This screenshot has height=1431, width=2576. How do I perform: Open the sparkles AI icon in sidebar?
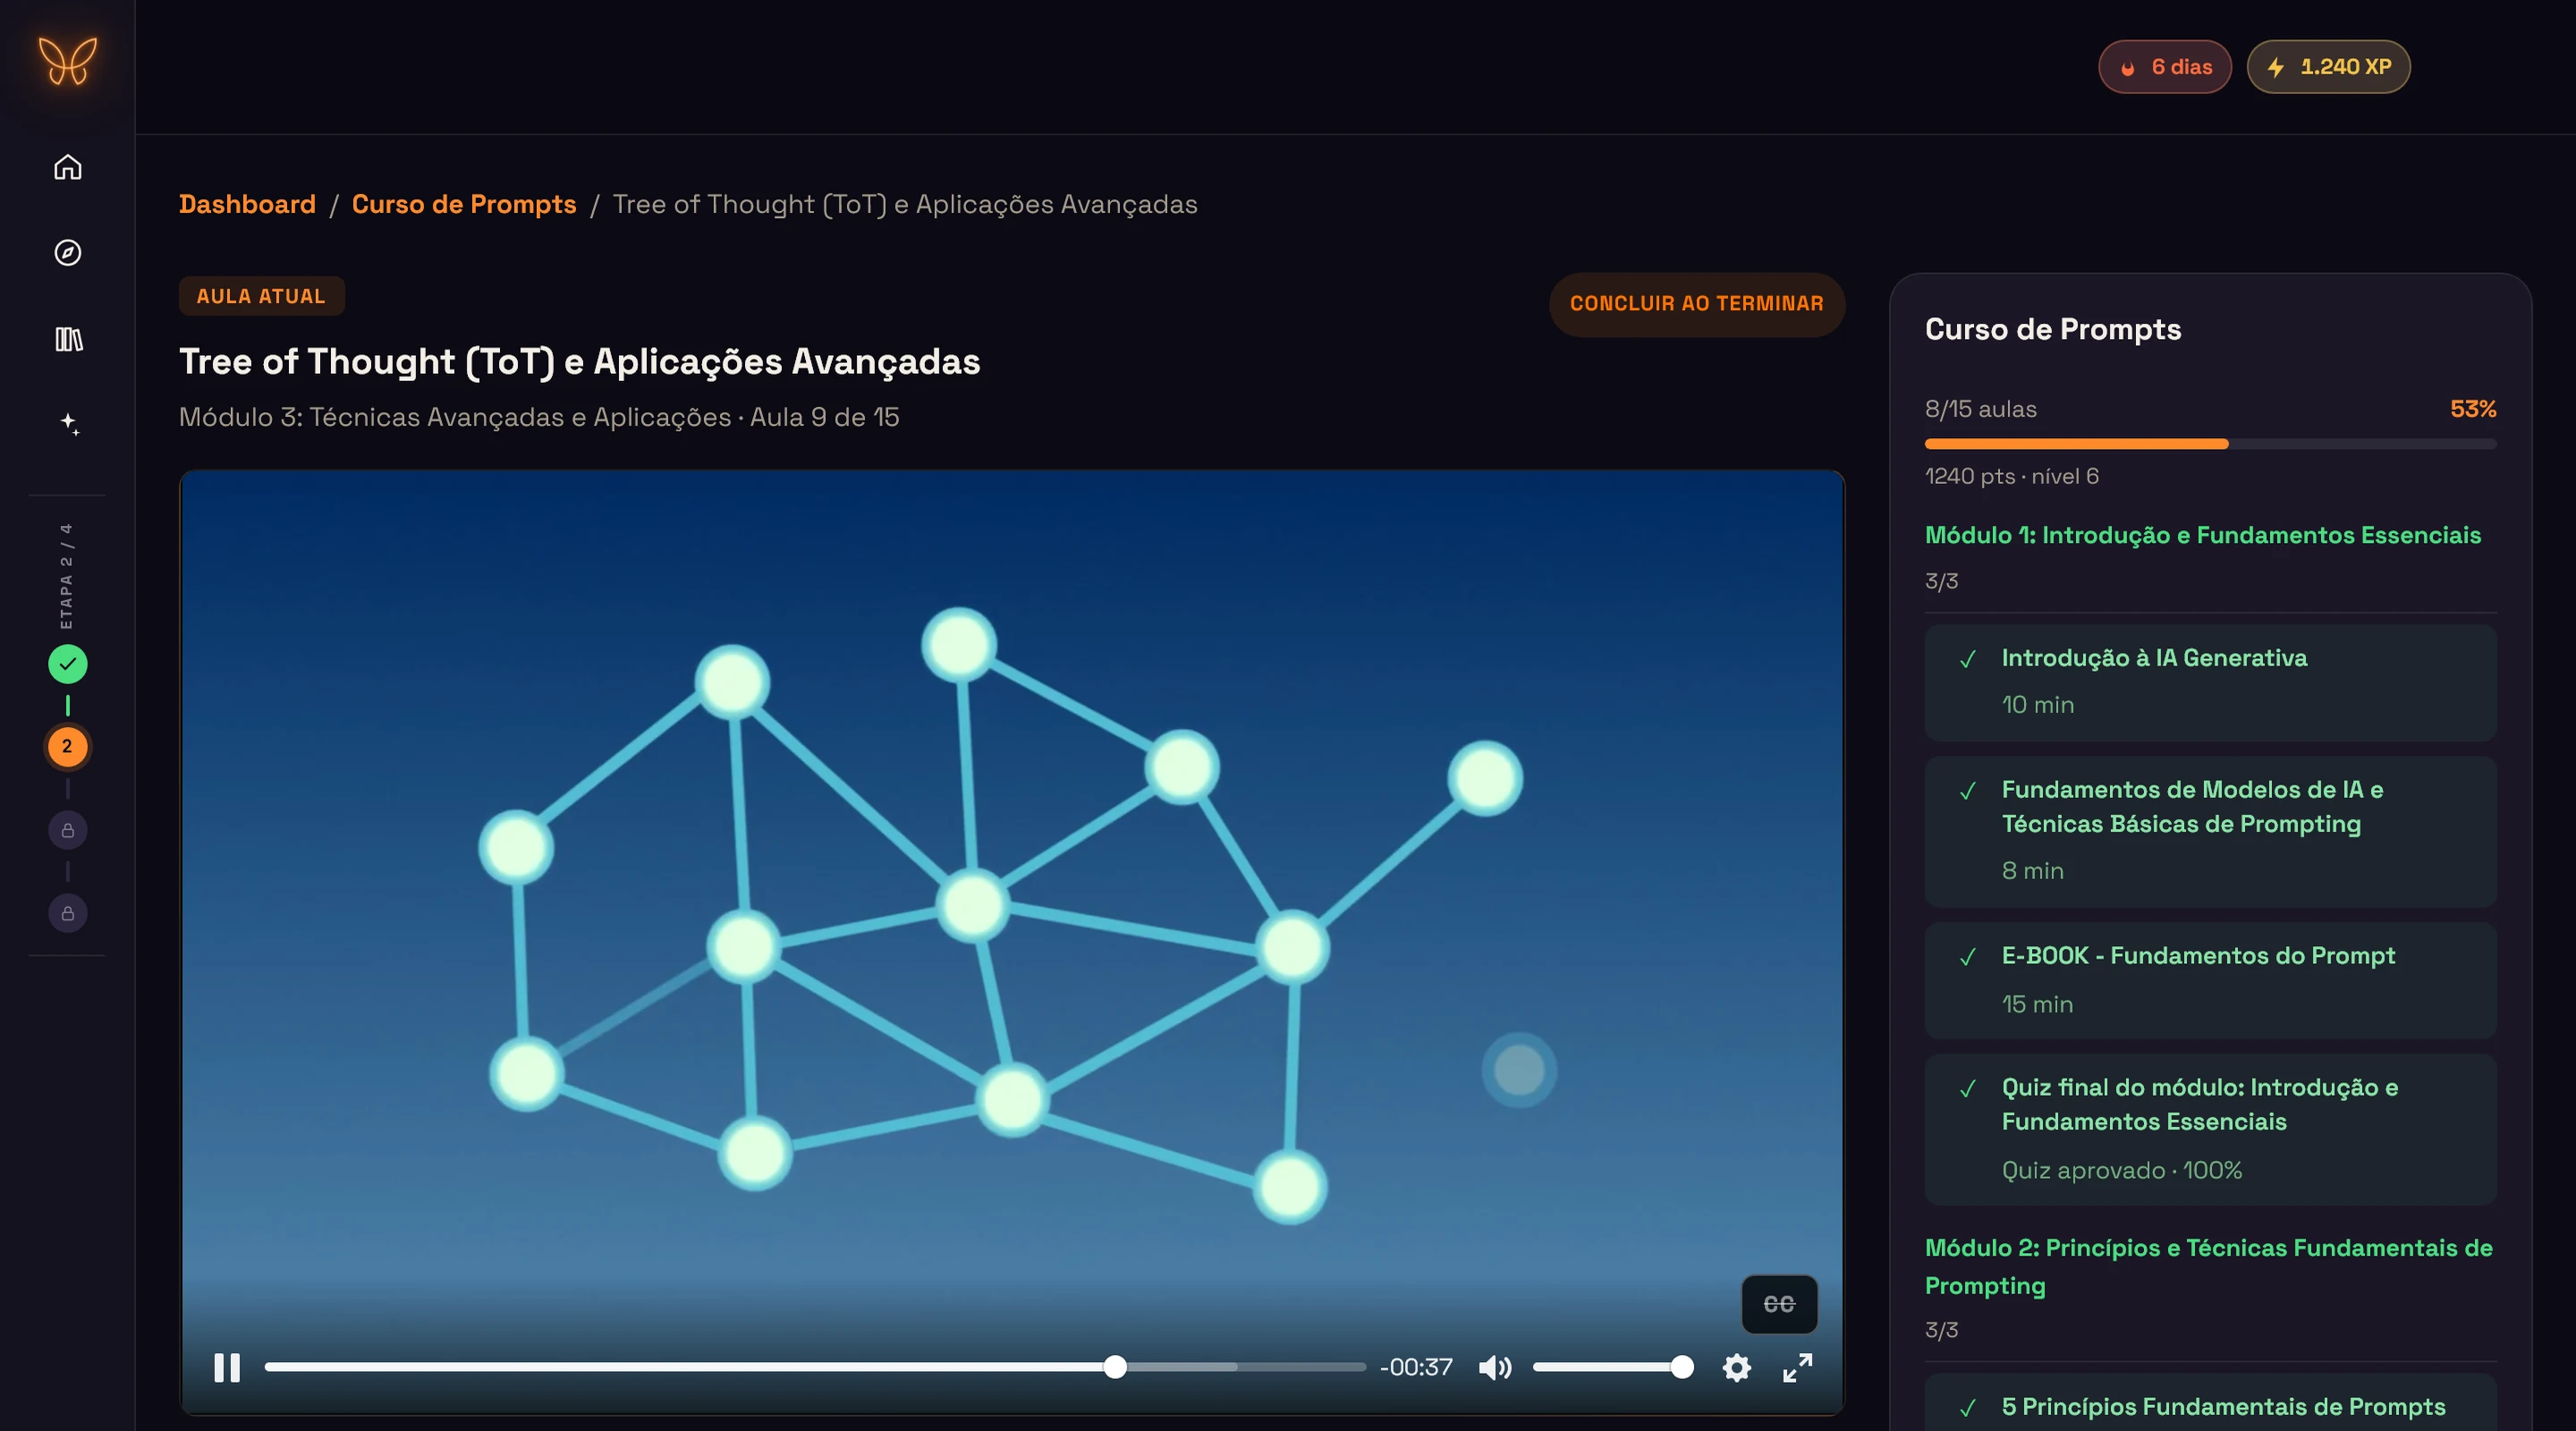coord(67,424)
